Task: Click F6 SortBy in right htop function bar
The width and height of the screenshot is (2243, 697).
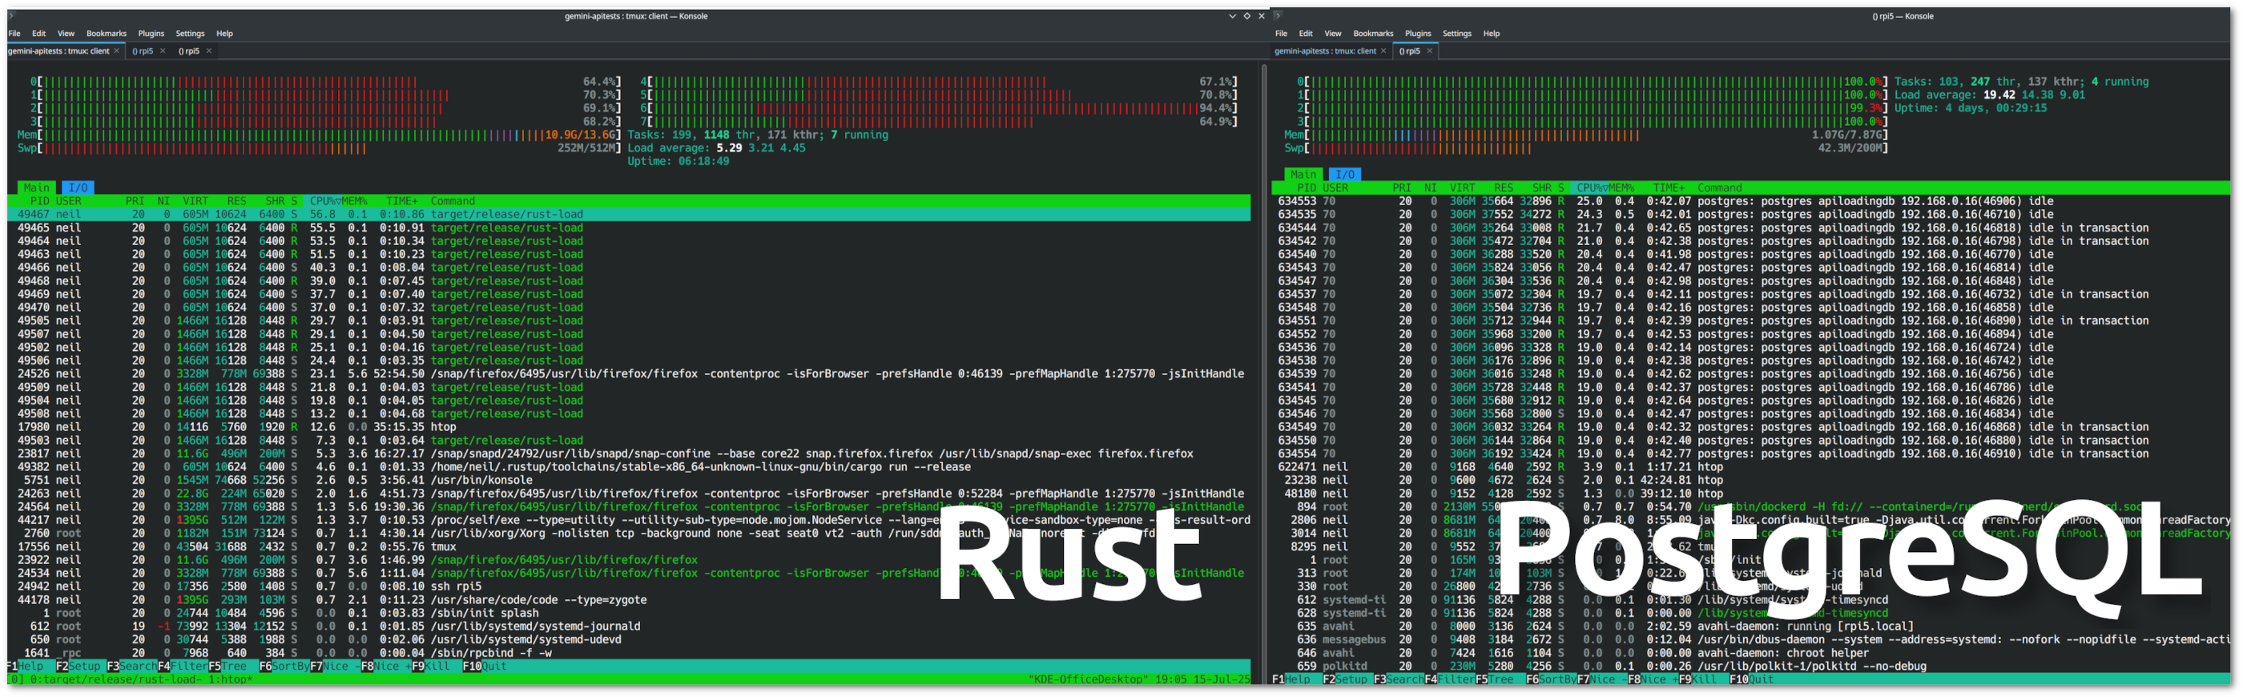Action: pyautogui.click(x=1551, y=679)
